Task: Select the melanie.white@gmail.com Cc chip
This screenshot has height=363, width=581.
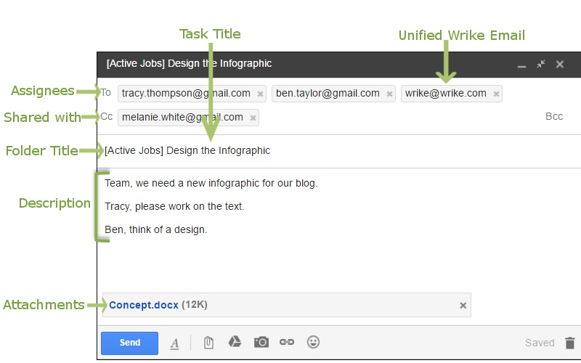Action: click(x=188, y=118)
